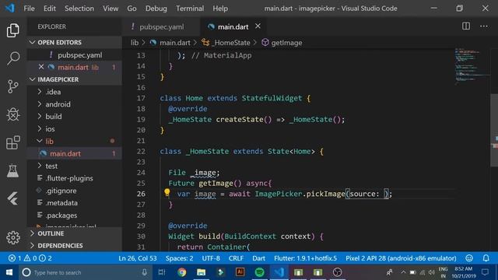Open the Extensions view
The width and height of the screenshot is (498, 280).
(12, 142)
